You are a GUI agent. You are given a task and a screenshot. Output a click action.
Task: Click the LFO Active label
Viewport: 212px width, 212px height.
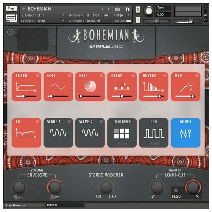(x=155, y=143)
